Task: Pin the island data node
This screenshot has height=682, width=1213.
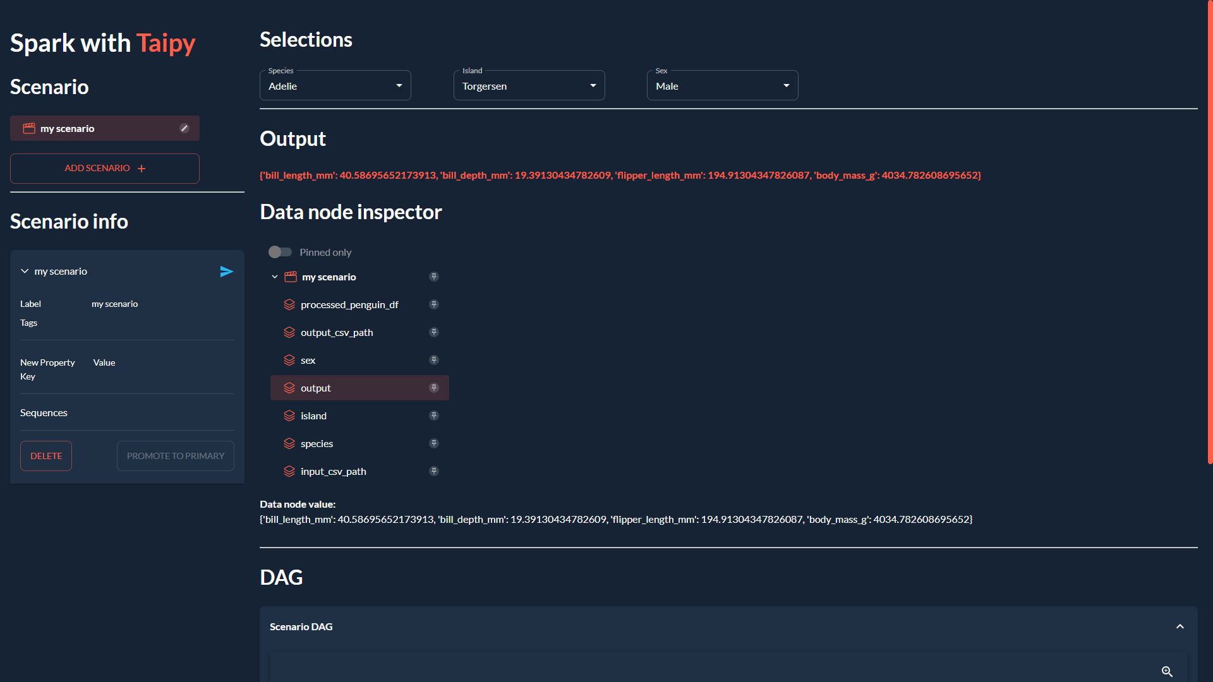Action: point(434,416)
